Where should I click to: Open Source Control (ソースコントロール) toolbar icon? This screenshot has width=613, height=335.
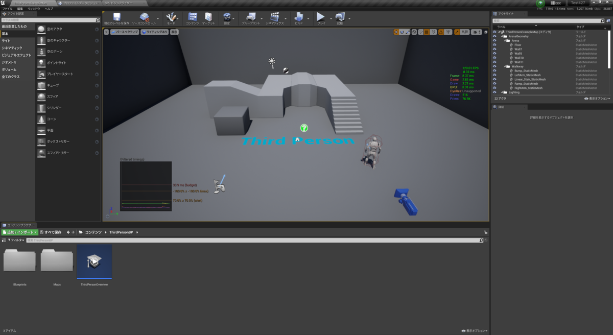tap(144, 17)
